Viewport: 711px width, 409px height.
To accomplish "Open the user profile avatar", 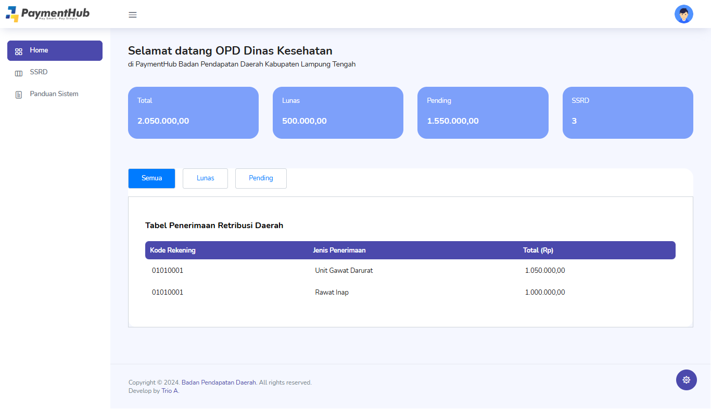I will coord(683,14).
